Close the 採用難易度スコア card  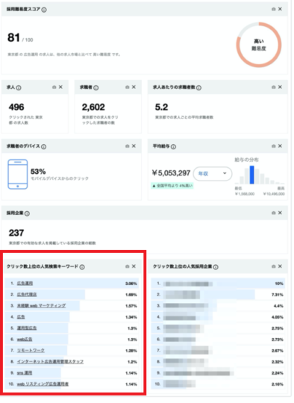click(x=280, y=9)
